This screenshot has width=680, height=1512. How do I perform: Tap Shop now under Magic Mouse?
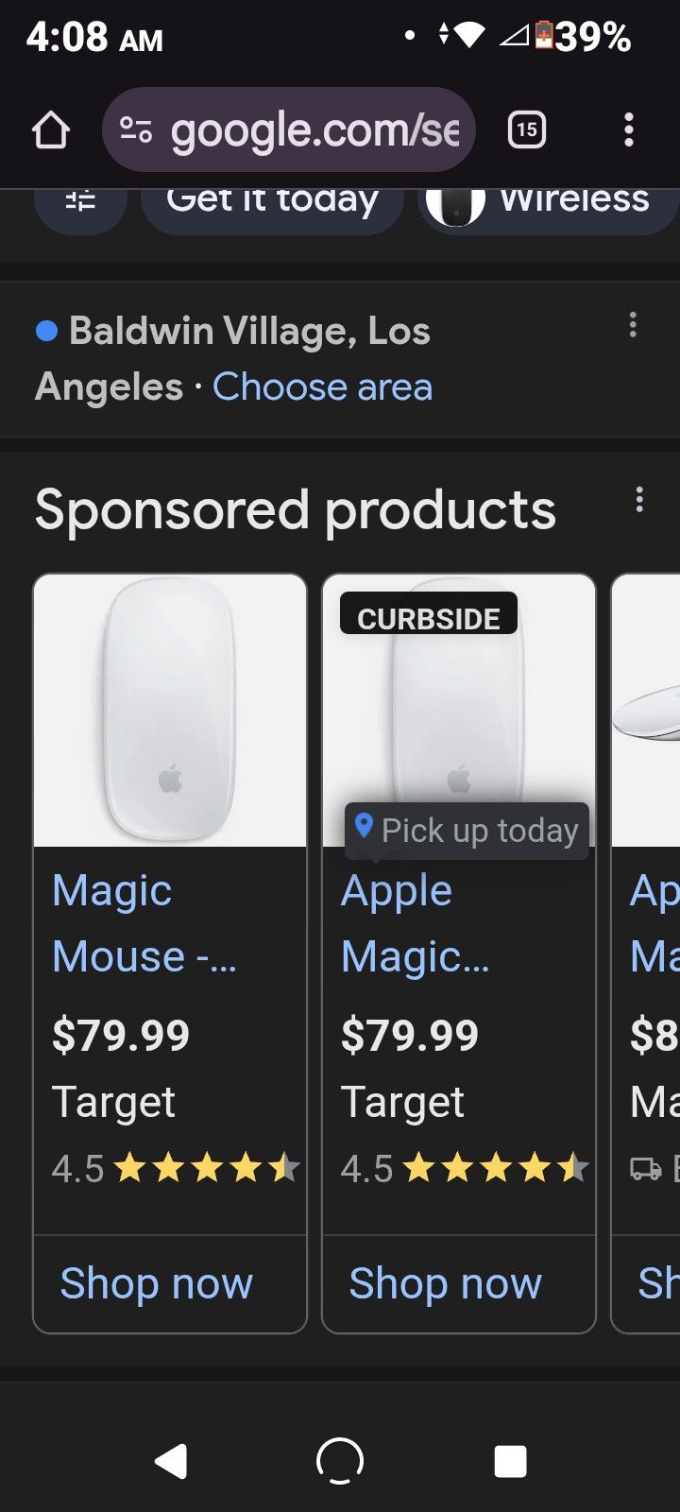(157, 1282)
